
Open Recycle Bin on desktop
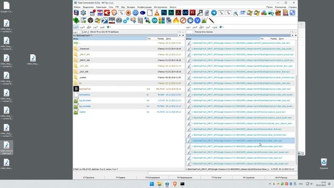tap(324, 163)
